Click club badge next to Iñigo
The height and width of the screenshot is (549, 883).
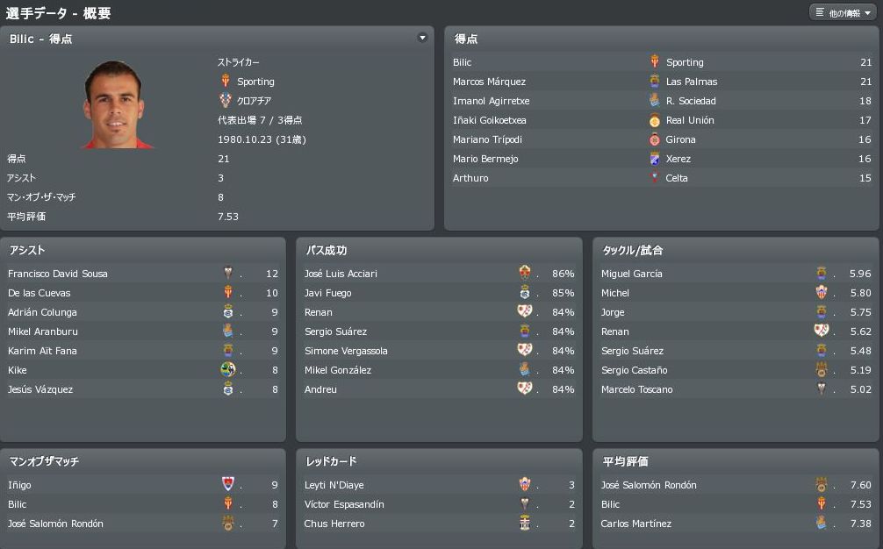[228, 485]
